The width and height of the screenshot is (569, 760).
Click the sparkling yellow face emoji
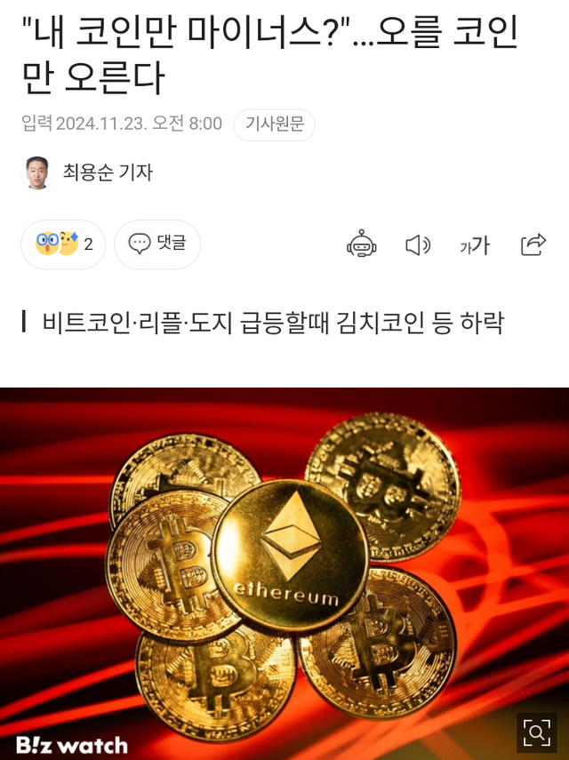68,243
